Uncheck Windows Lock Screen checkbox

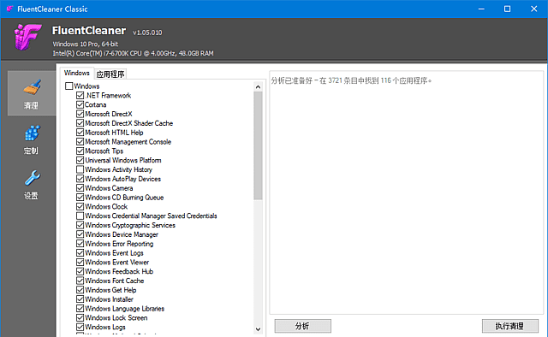(x=80, y=317)
